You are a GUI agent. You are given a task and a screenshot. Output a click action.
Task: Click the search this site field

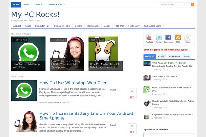pyautogui.click(x=175, y=5)
